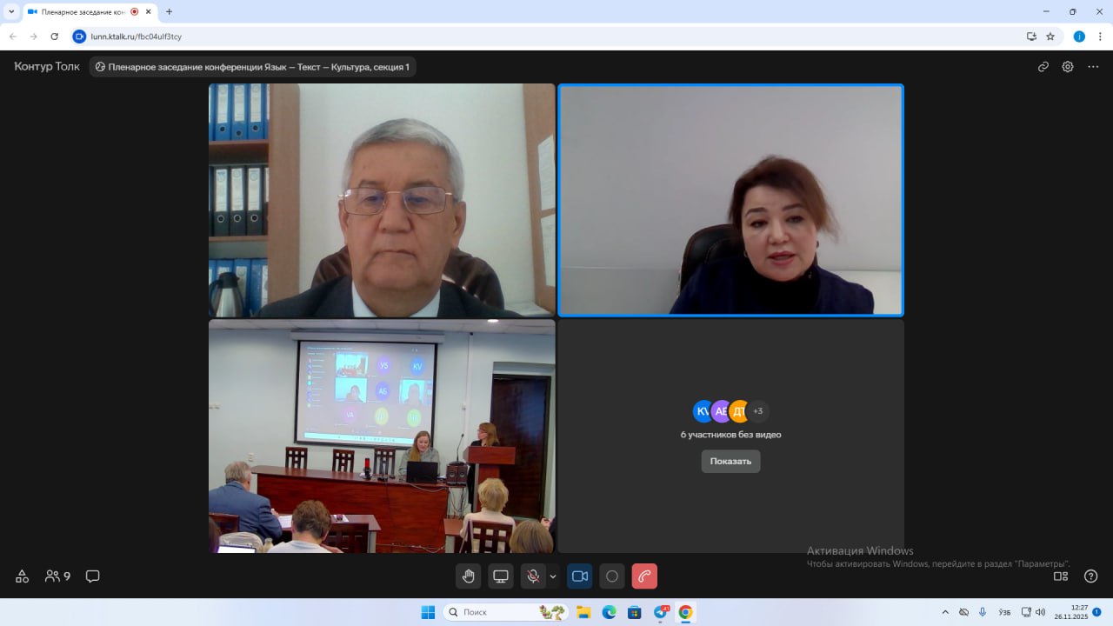This screenshot has height=626, width=1113.
Task: Open meeting settings with the gear icon
Action: coord(1068,67)
